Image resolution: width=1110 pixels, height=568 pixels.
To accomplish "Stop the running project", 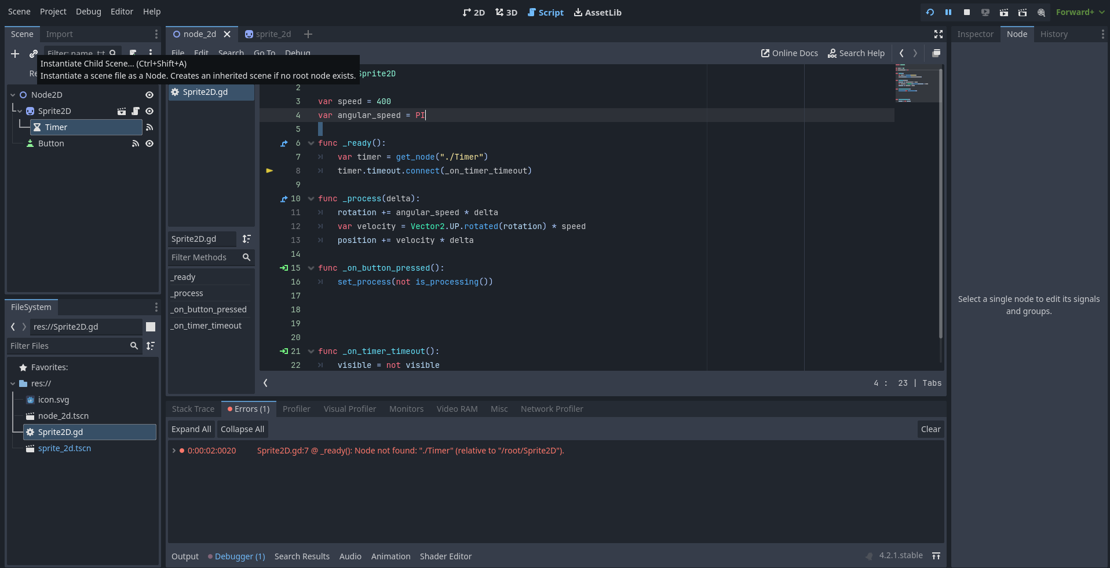I will (x=967, y=12).
